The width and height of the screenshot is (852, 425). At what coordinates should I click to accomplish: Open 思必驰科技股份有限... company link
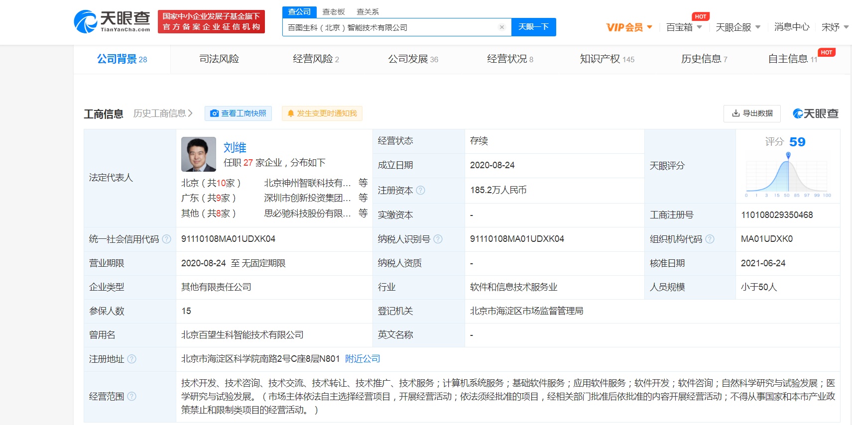tap(307, 213)
